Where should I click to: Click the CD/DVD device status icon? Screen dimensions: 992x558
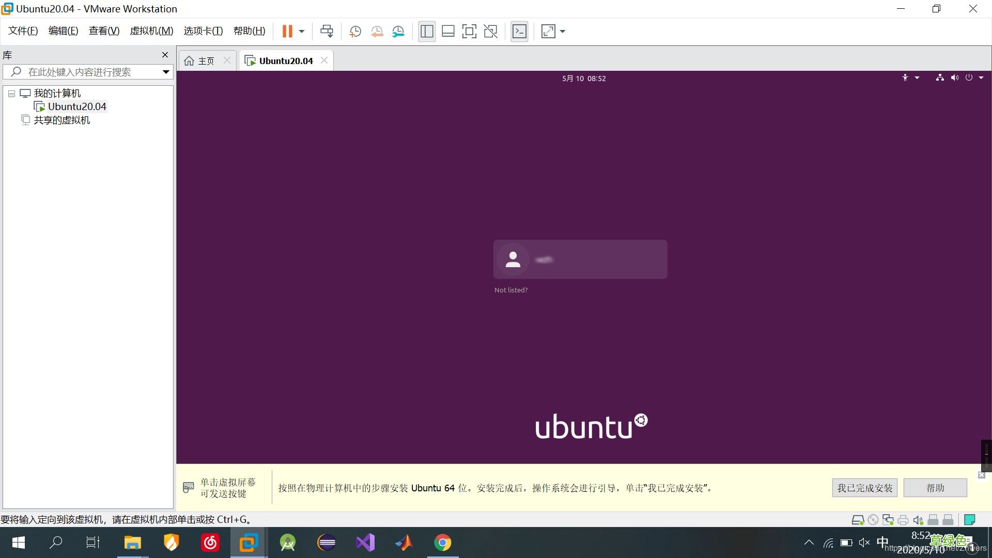pos(873,520)
